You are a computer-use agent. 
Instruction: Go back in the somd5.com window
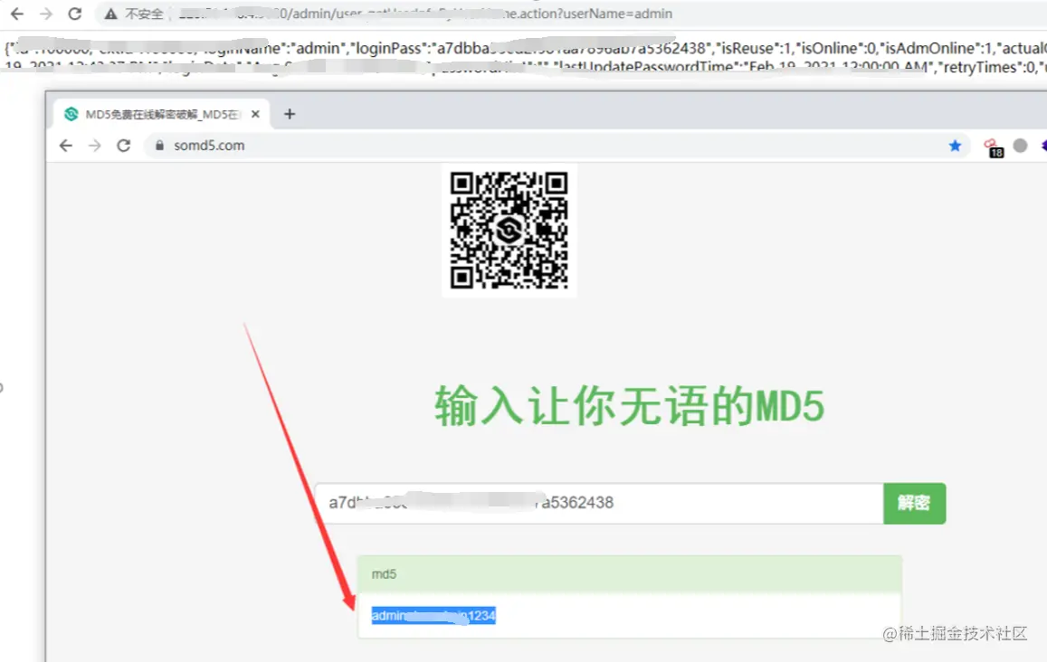65,146
